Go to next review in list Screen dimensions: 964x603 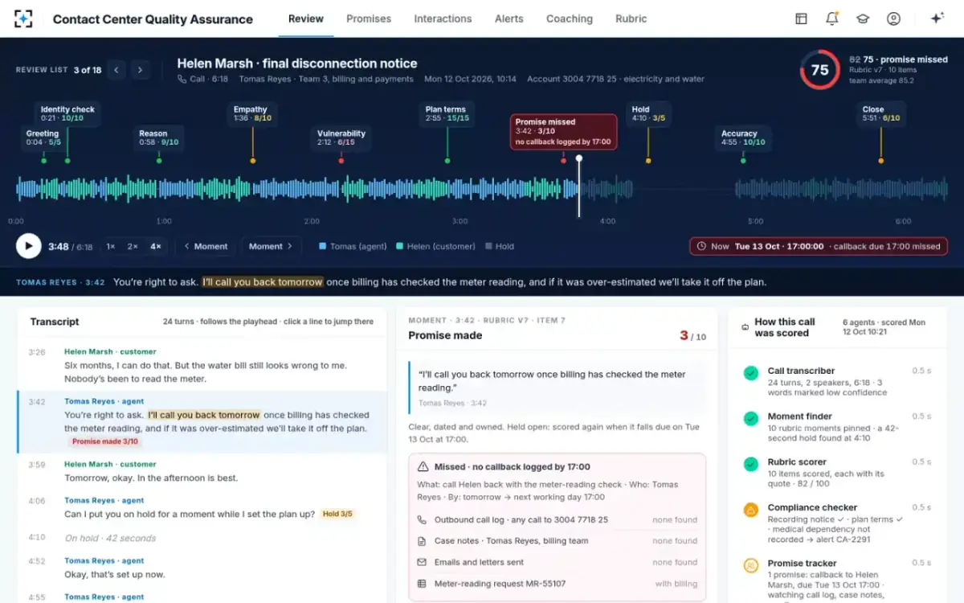pyautogui.click(x=141, y=70)
